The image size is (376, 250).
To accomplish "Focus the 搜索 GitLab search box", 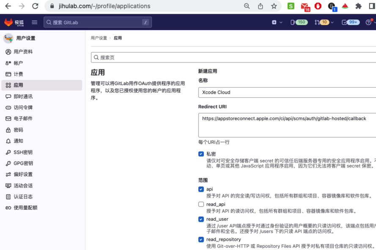I will [x=98, y=22].
